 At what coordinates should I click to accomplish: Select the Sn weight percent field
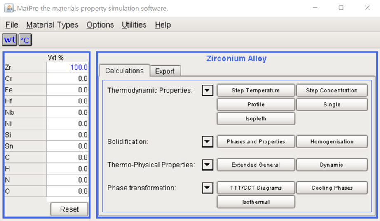(x=67, y=146)
